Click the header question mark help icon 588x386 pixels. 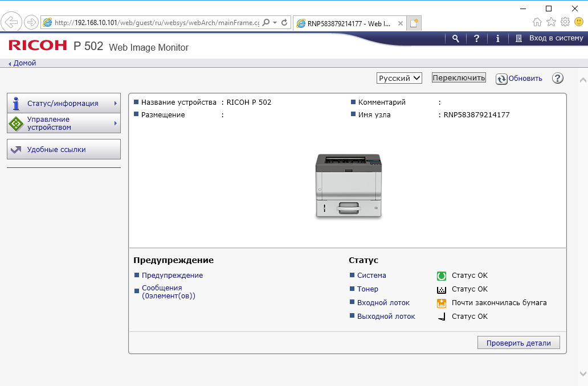(477, 38)
